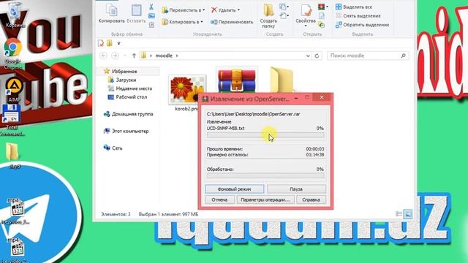Click the 01:14:39 remaining time value
Image resolution: width=468 pixels, height=263 pixels.
(315, 155)
